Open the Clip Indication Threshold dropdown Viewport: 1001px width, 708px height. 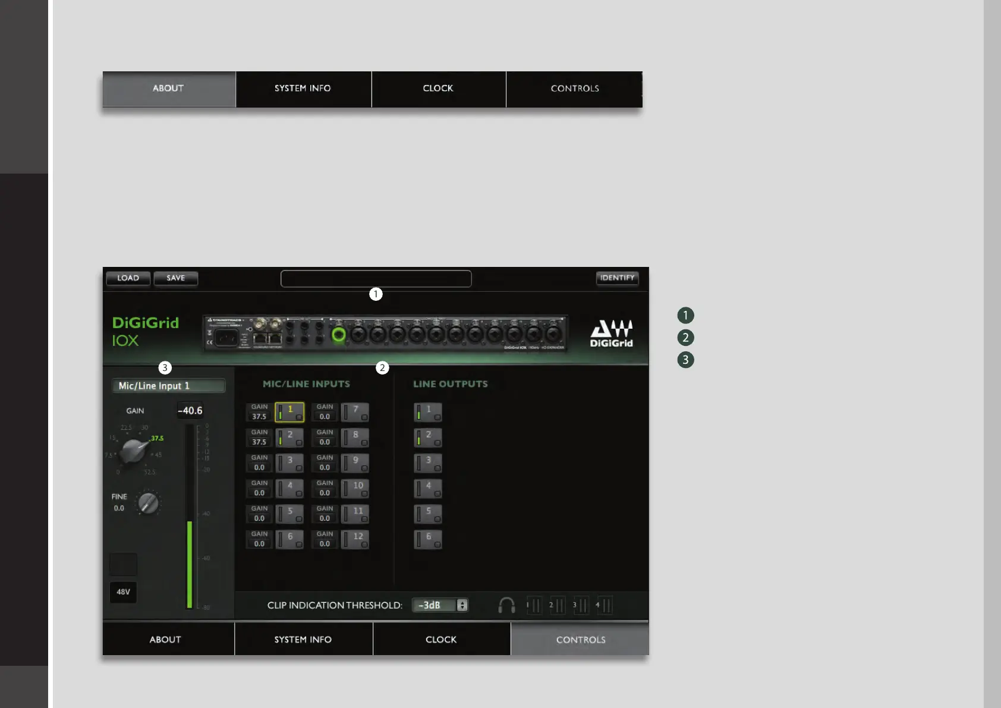pyautogui.click(x=440, y=605)
